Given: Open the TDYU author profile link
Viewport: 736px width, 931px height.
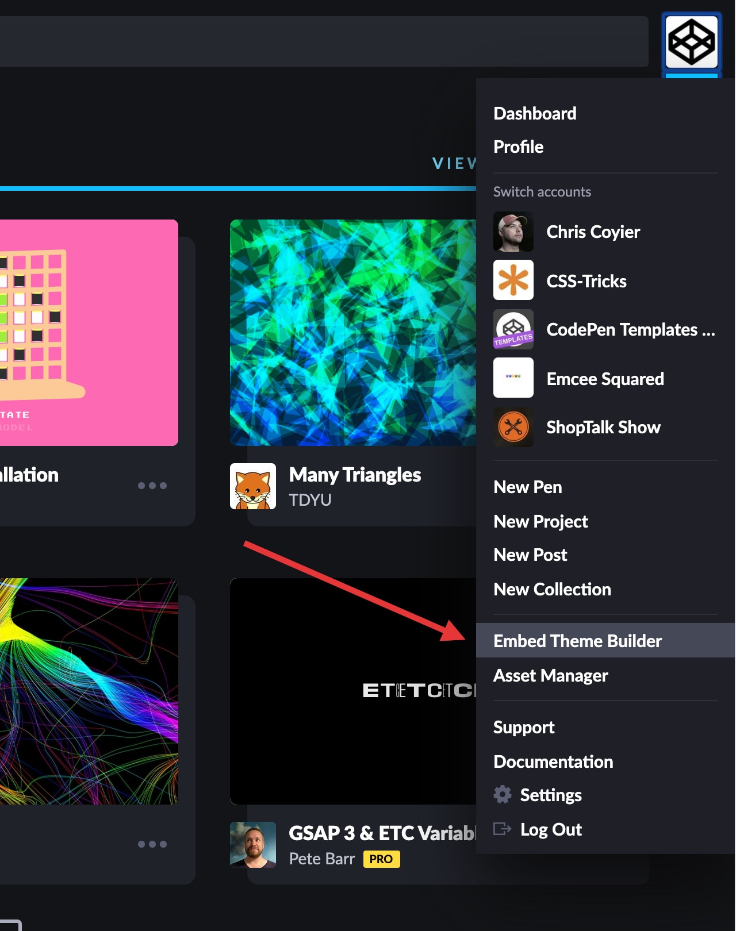Looking at the screenshot, I should (310, 500).
